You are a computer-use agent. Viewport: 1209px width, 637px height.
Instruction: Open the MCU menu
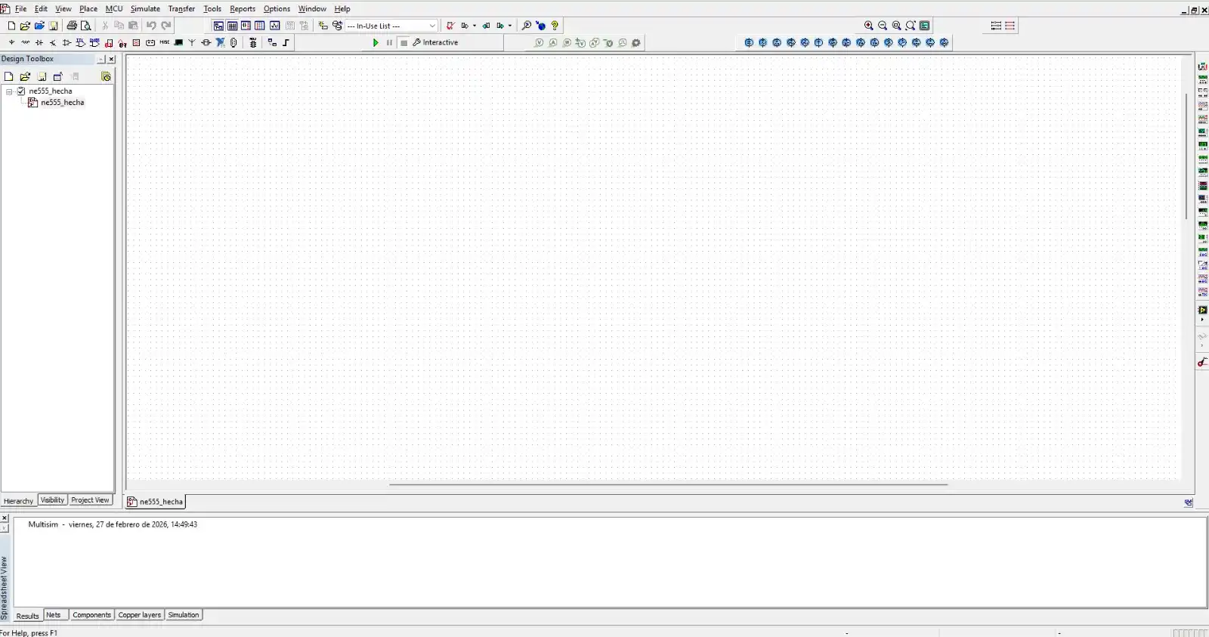pyautogui.click(x=114, y=9)
